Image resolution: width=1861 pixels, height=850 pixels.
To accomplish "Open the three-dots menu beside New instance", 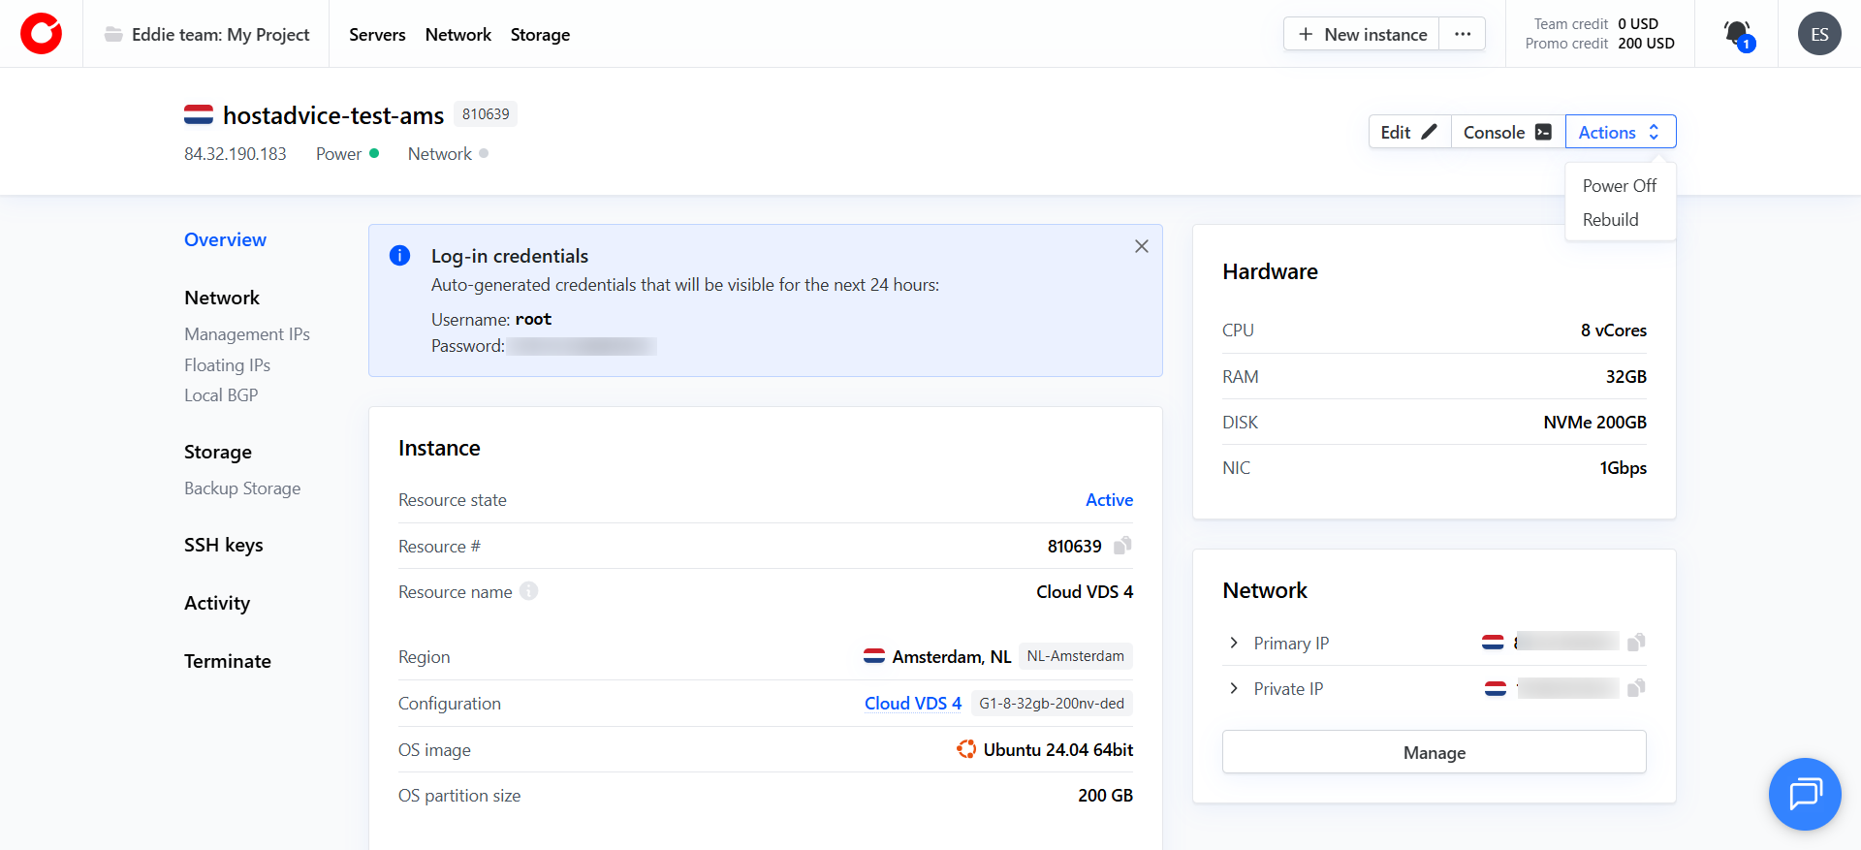I will [x=1463, y=34].
